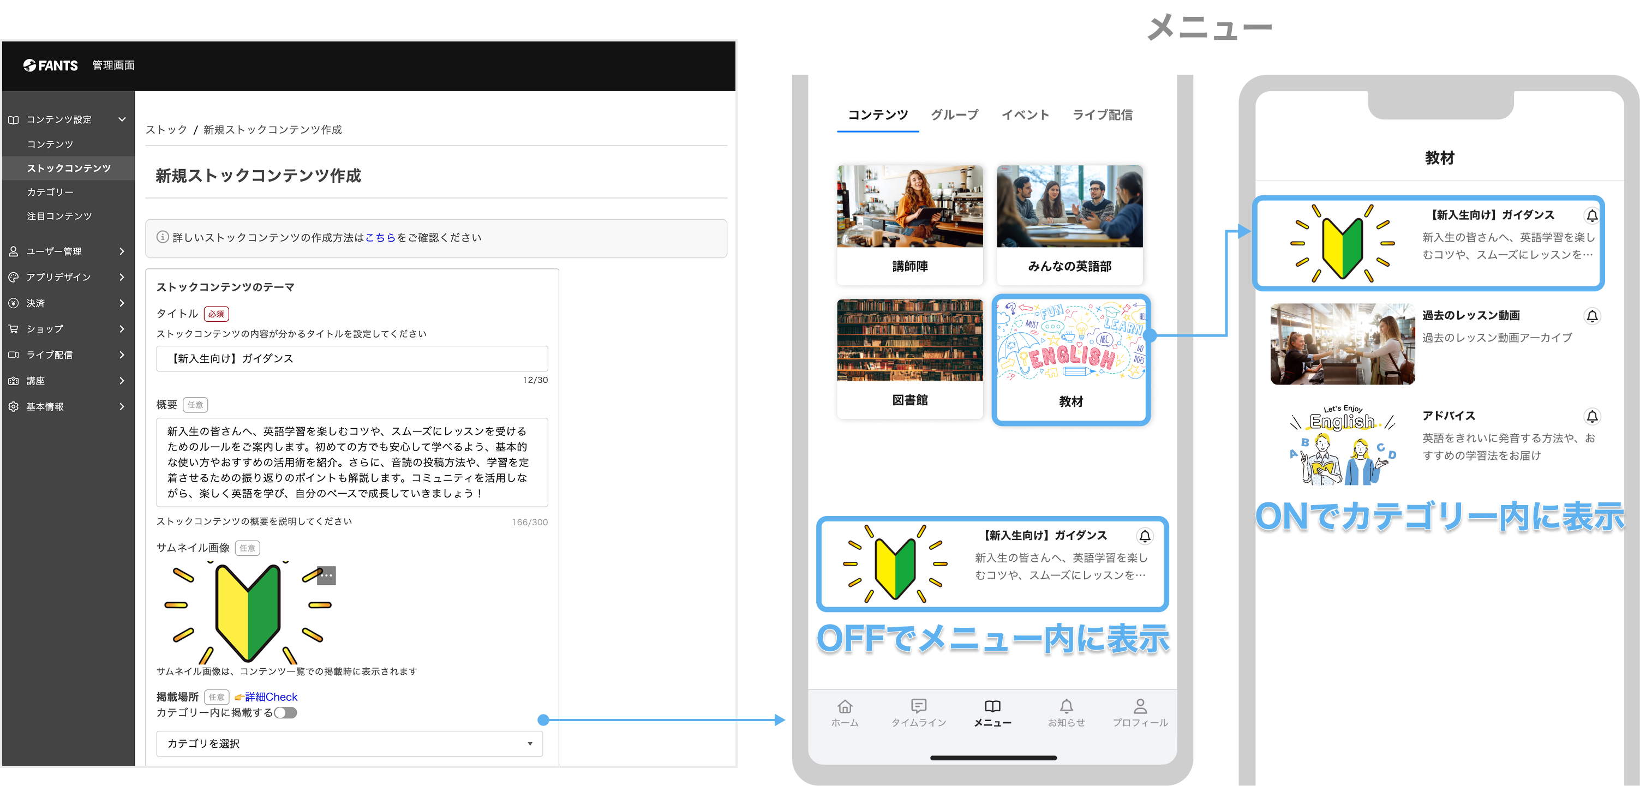Viewport: 1640px width, 786px height.
Task: Expand アプリデザイン chevron
Action: (122, 277)
